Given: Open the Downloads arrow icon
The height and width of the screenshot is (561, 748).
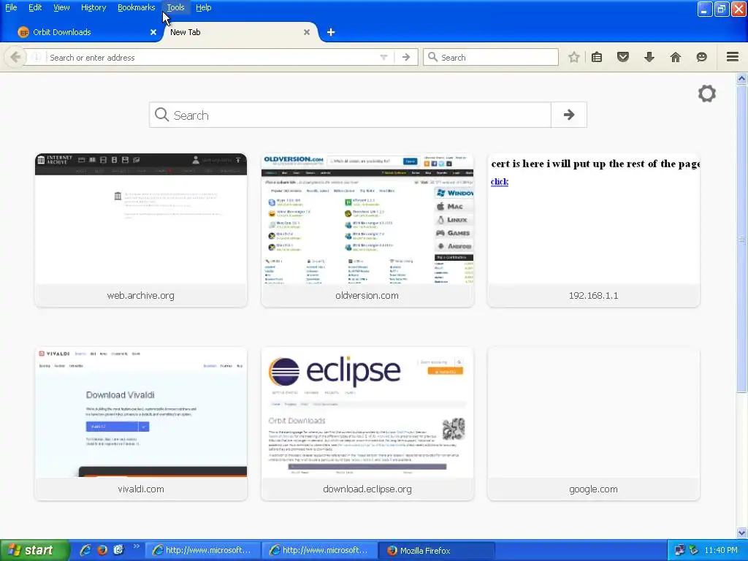Looking at the screenshot, I should [x=649, y=57].
